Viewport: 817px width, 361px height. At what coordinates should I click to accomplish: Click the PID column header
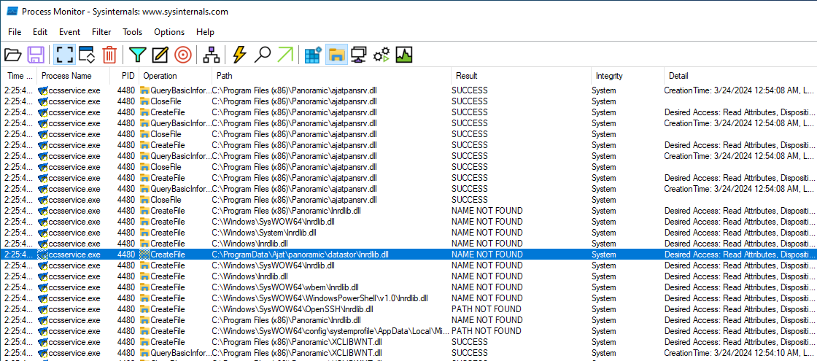(125, 76)
